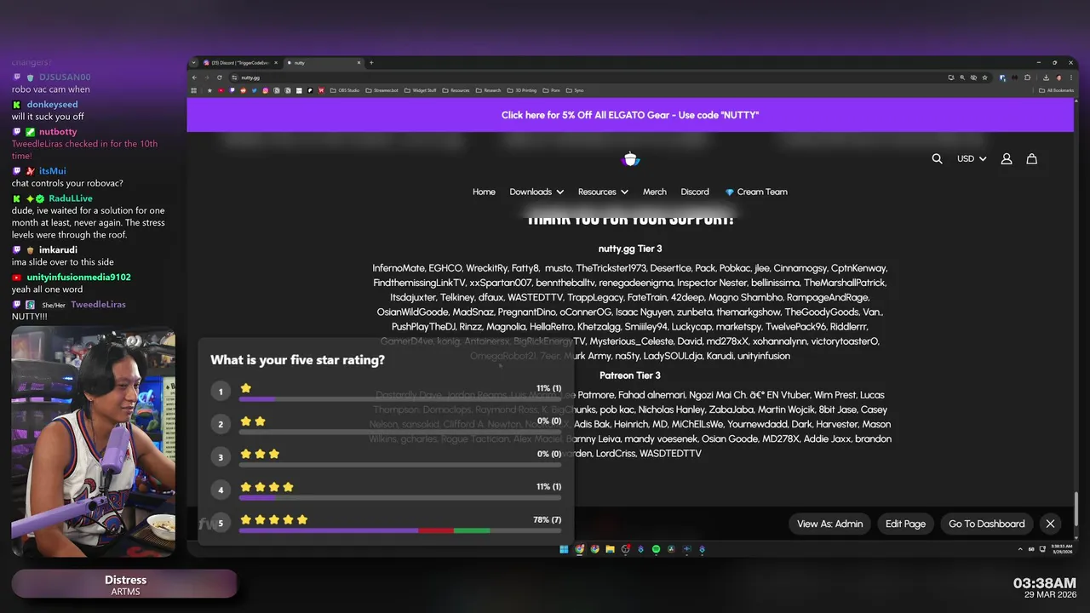
Task: Click the chat username TweedleLiras
Action: (98, 304)
